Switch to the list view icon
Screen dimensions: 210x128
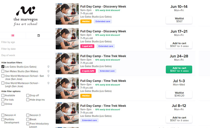[13, 35]
